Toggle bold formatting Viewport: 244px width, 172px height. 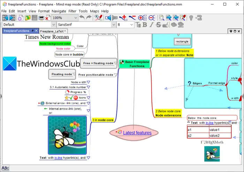coord(145,25)
